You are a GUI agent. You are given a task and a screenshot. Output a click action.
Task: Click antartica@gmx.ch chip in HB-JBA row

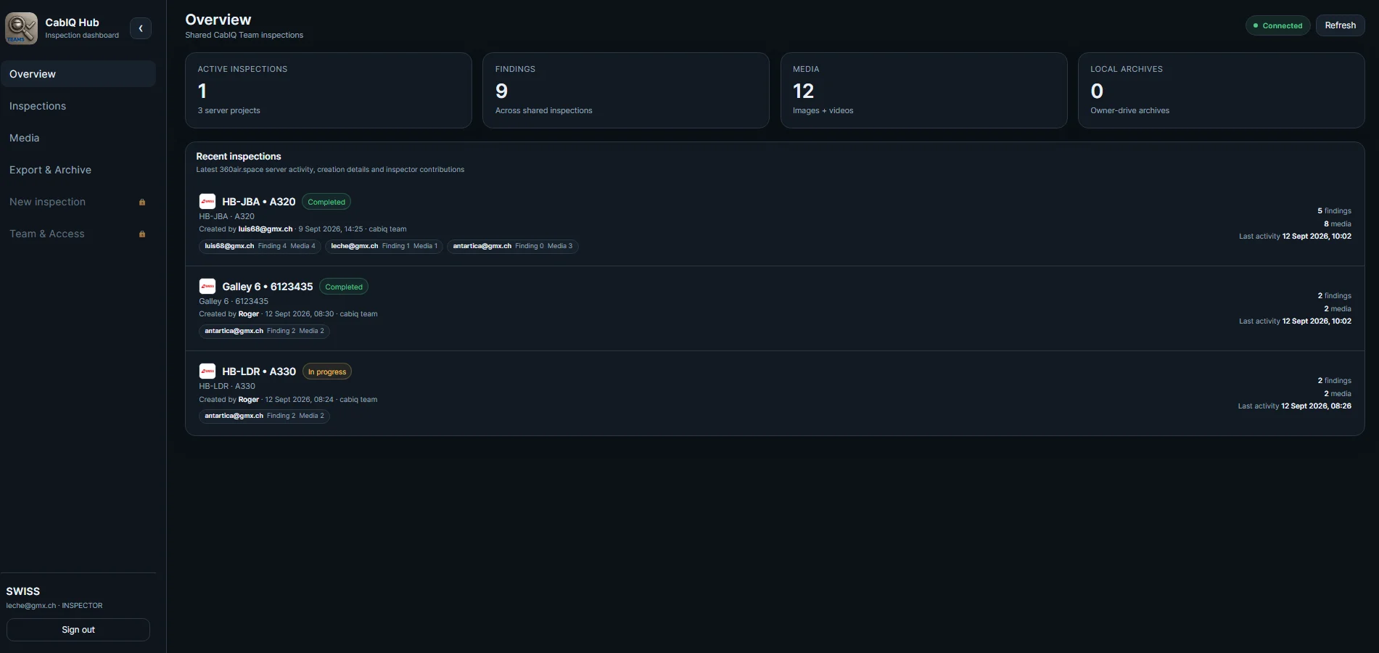tap(513, 246)
